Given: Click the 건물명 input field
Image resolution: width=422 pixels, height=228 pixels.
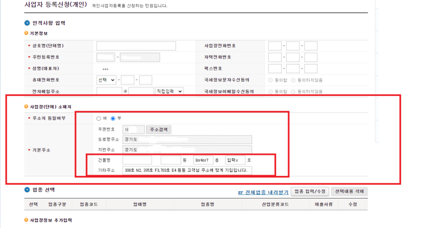Looking at the screenshot, I should tap(137, 161).
